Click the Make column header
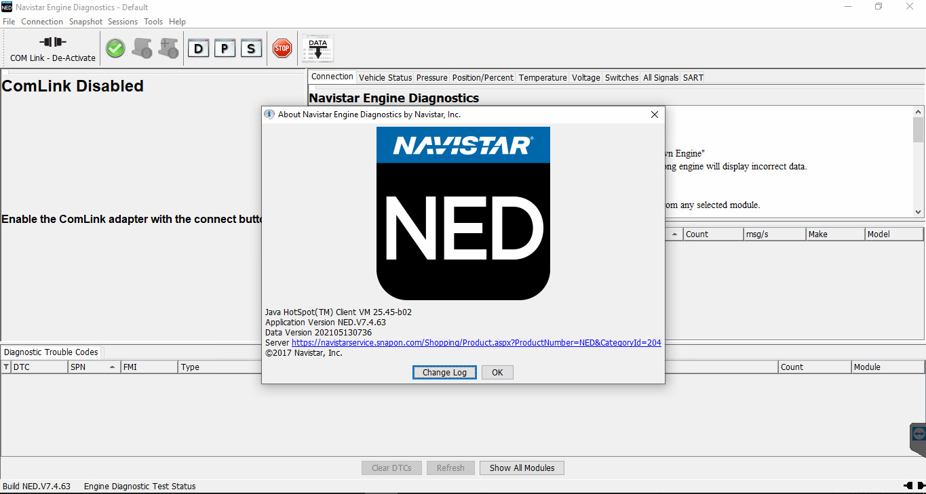The image size is (926, 494). click(x=835, y=234)
